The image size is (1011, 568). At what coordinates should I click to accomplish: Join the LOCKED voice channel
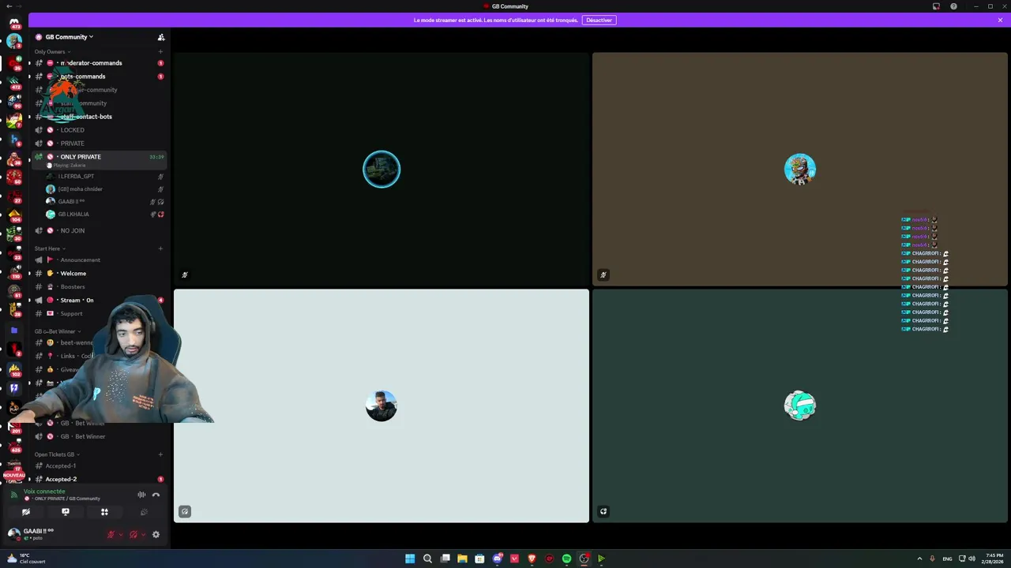click(99, 130)
